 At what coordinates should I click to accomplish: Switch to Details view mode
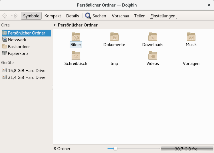[72, 16]
